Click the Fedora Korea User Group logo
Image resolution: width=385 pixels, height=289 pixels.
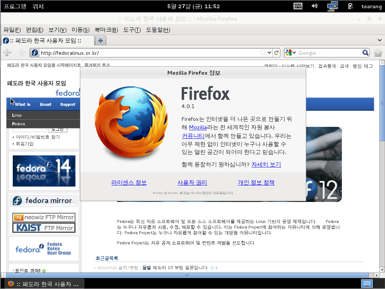click(x=43, y=249)
